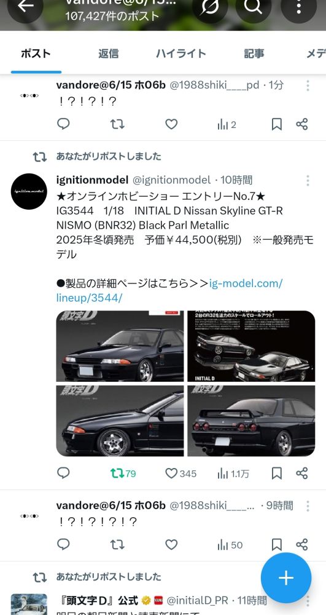
Task: Open the header three-dot overflow menu
Action: click(298, 6)
